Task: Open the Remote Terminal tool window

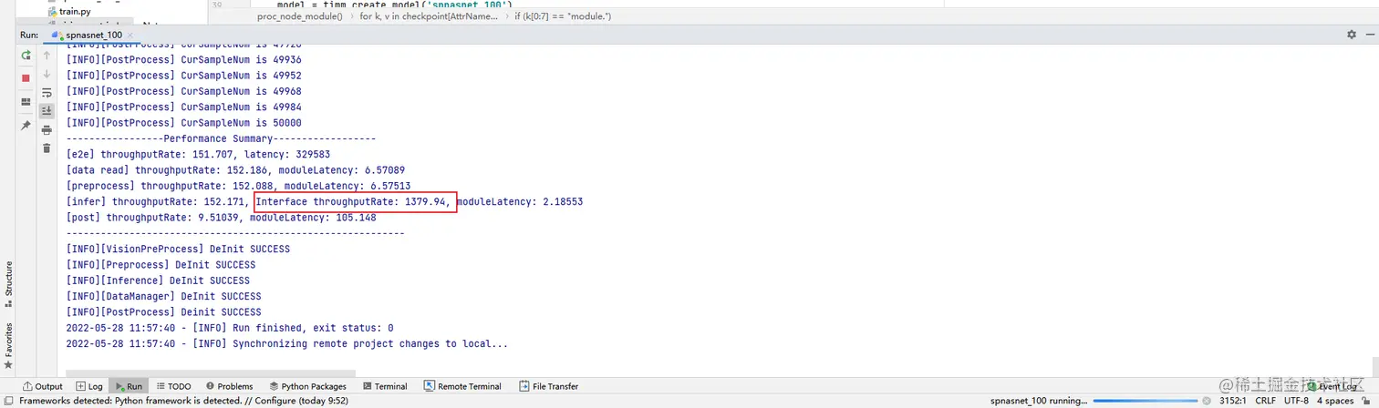Action: (463, 386)
